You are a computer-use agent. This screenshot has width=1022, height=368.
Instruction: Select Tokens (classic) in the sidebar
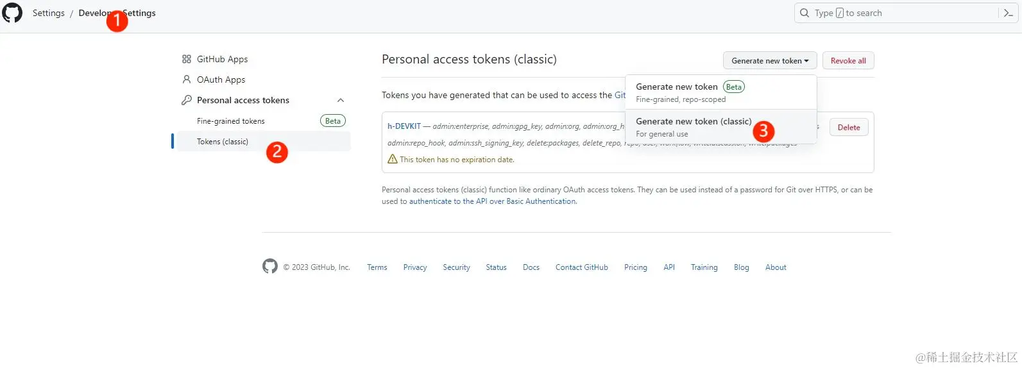[x=223, y=142]
